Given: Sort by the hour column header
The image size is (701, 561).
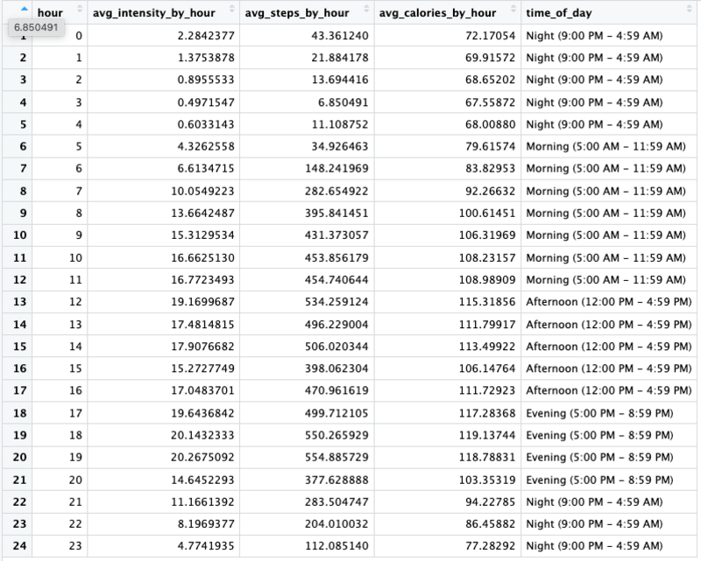Looking at the screenshot, I should click(60, 12).
